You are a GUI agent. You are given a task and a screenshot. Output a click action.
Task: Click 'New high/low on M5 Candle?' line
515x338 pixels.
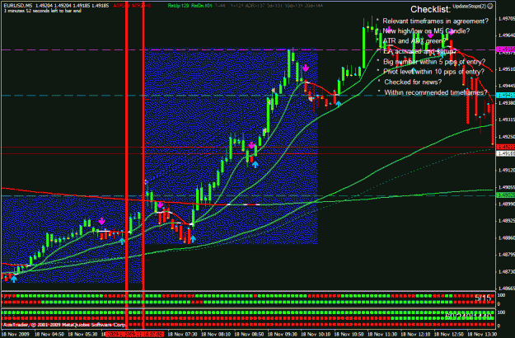(x=426, y=31)
